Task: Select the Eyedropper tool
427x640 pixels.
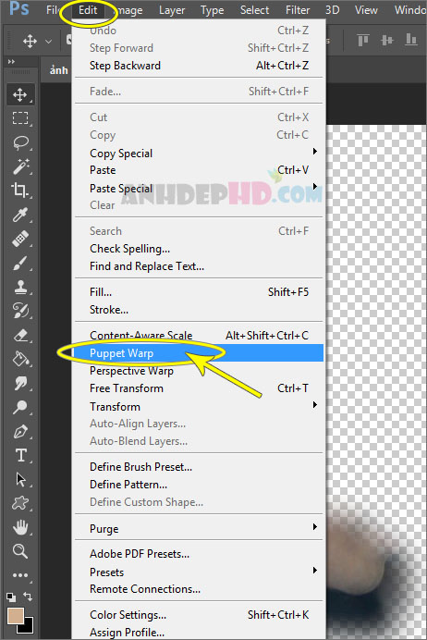Action: tap(20, 215)
